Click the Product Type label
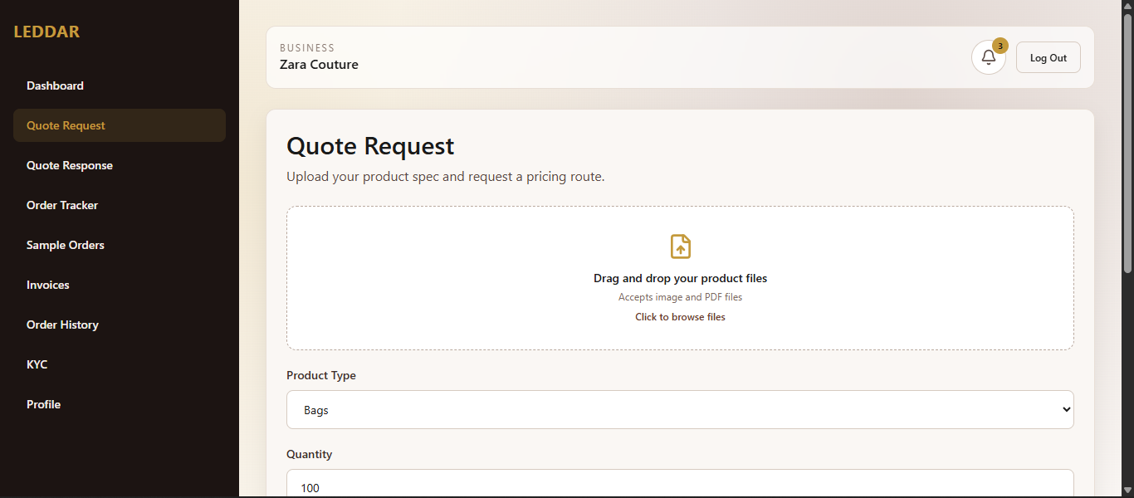 321,375
